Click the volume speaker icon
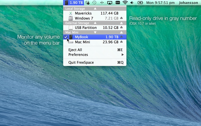 pos(132,3)
